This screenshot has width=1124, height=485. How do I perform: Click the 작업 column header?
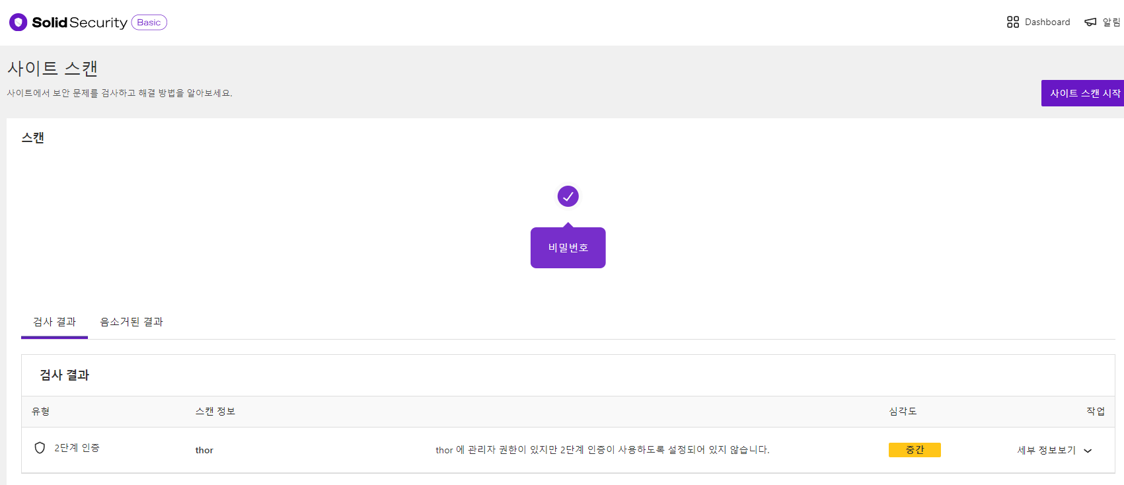(1096, 411)
